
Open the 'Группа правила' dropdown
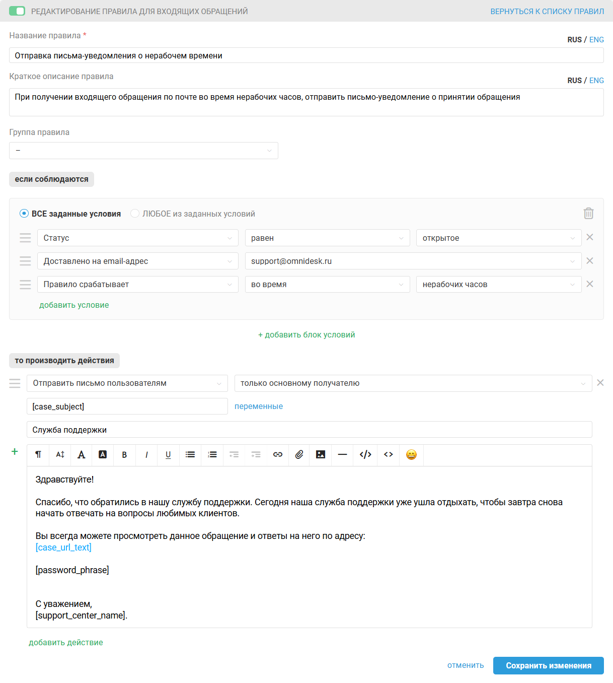[143, 151]
